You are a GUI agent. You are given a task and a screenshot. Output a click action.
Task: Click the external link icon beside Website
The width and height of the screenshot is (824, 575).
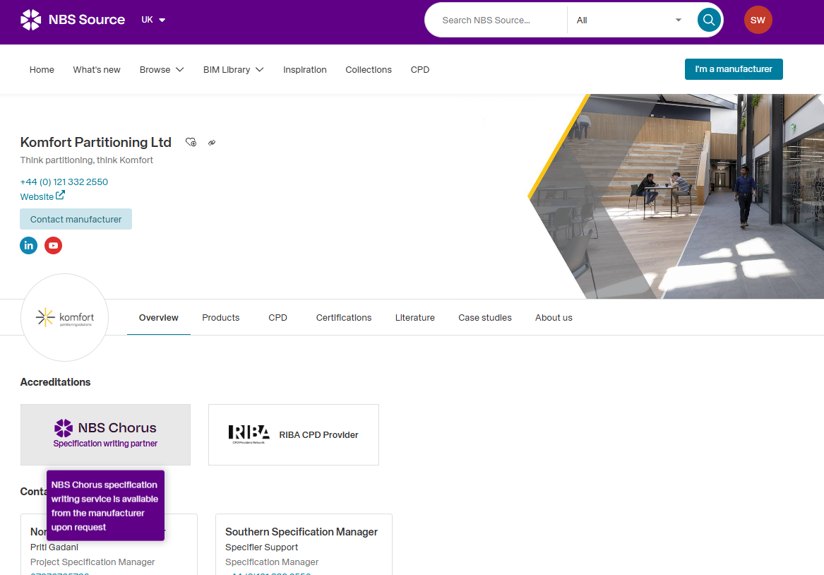tap(61, 195)
